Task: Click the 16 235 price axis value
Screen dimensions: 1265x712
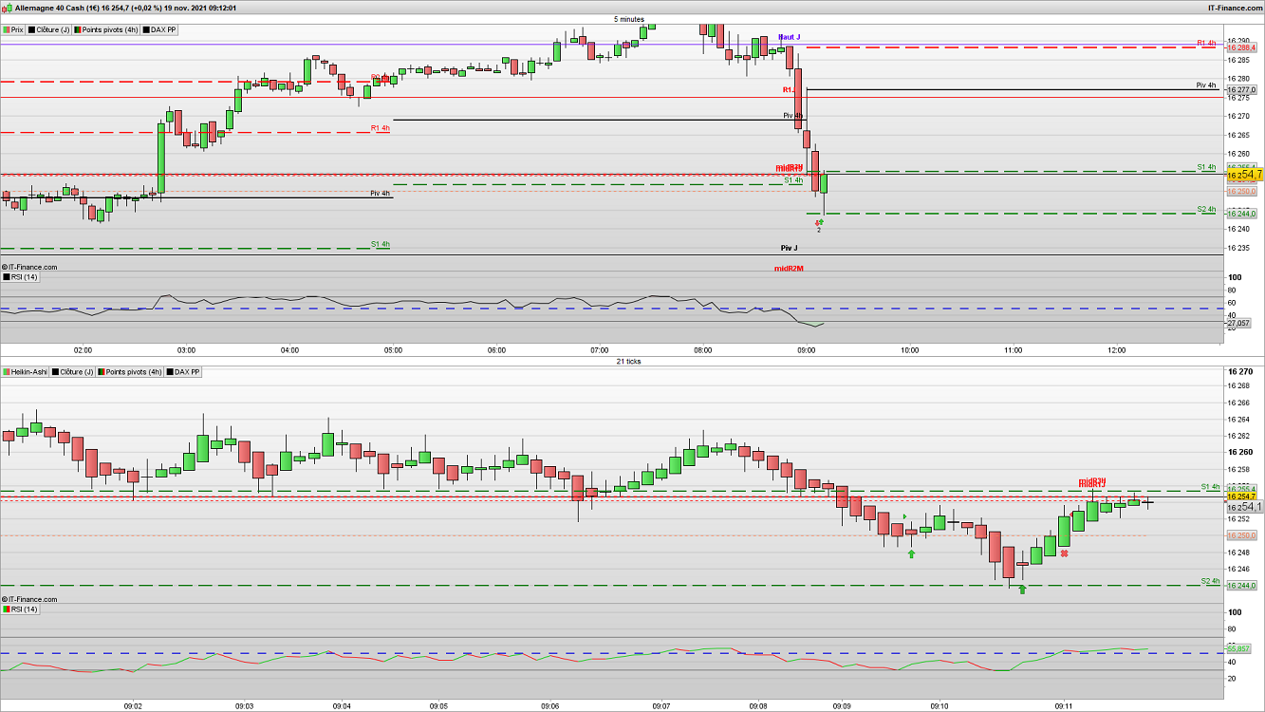Action: coord(1240,248)
